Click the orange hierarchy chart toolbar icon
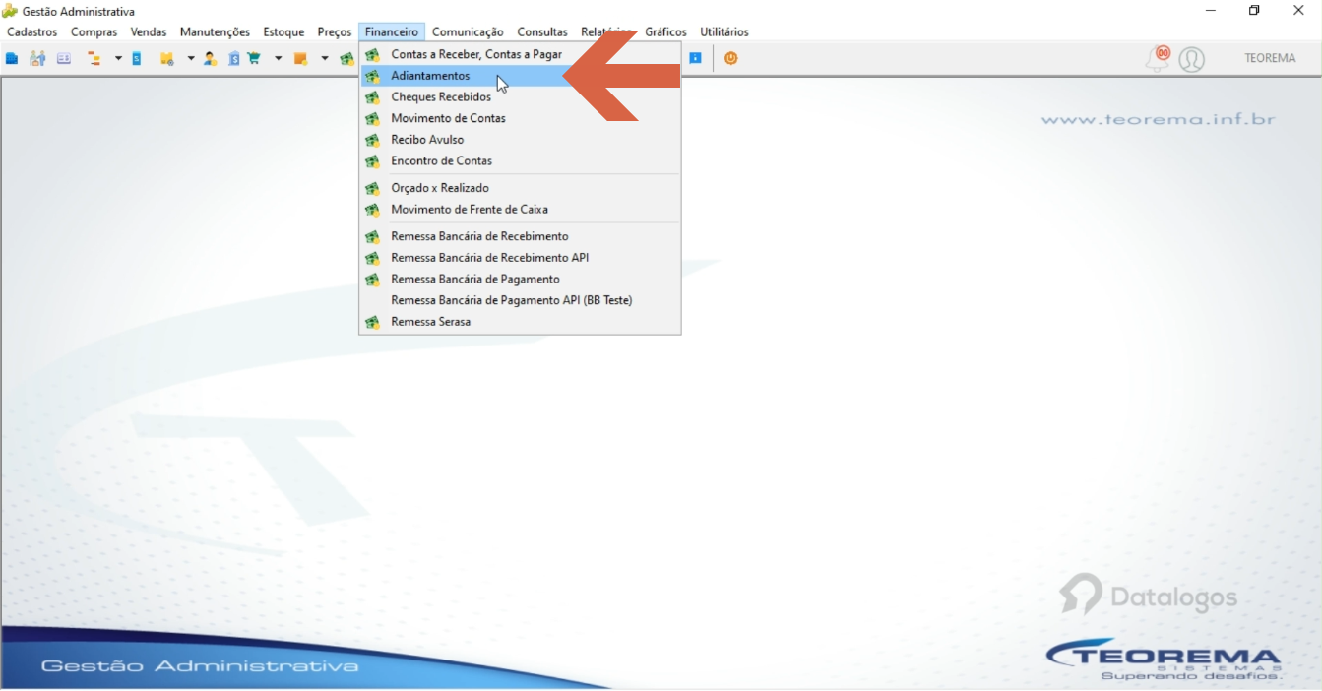The image size is (1322, 691). pyautogui.click(x=94, y=58)
